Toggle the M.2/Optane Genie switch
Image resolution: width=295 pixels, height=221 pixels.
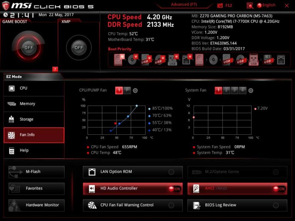[276, 172]
